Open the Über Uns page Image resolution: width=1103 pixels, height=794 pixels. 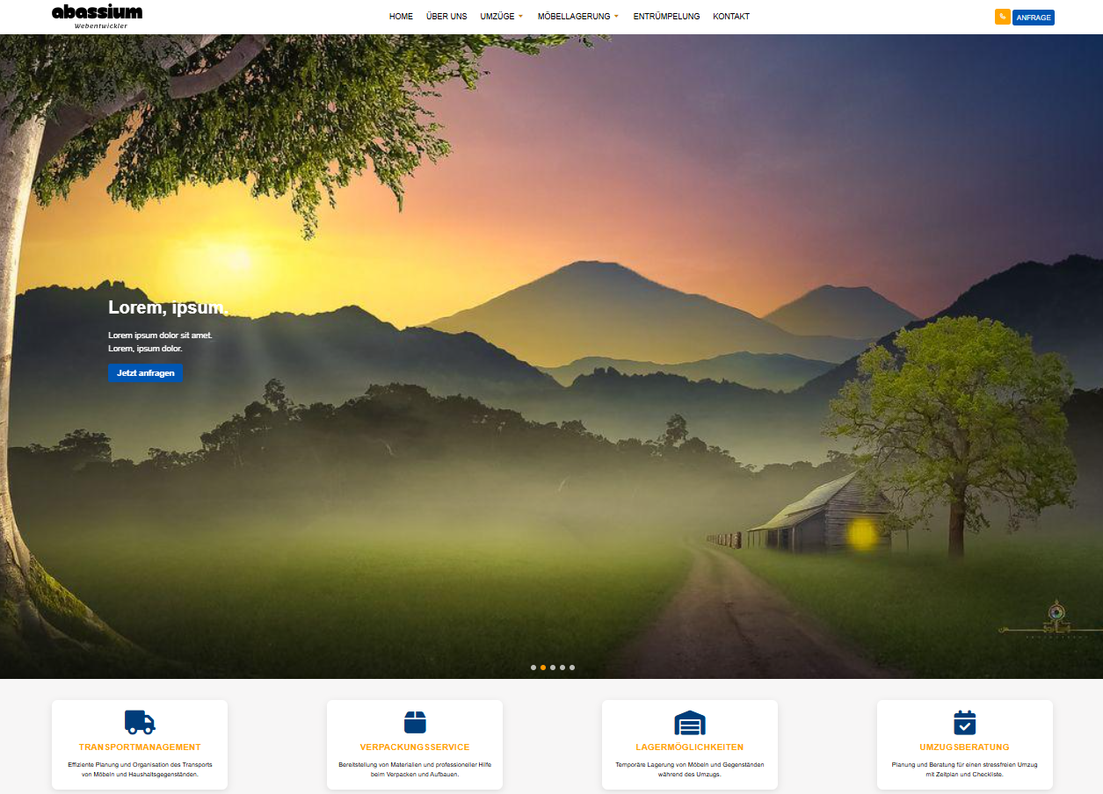pos(446,17)
